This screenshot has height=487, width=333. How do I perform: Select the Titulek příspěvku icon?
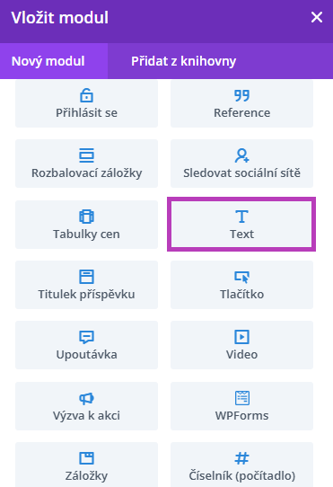(86, 277)
